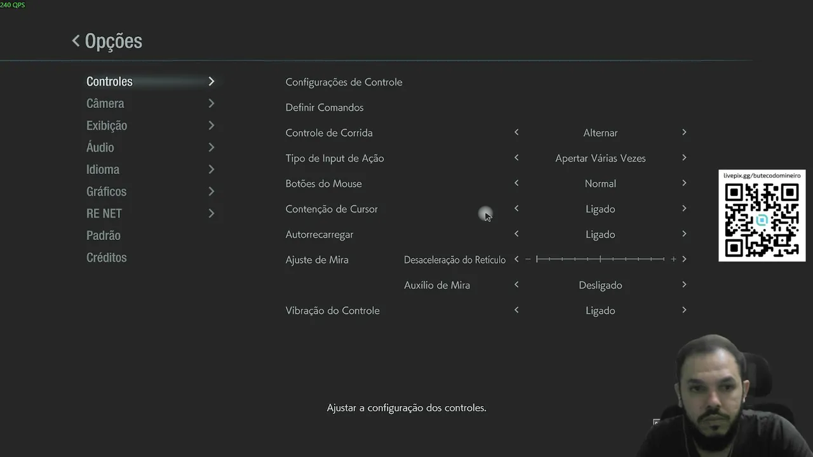813x457 pixels.
Task: Toggle Contenção de Cursor with right arrow
Action: (684, 209)
